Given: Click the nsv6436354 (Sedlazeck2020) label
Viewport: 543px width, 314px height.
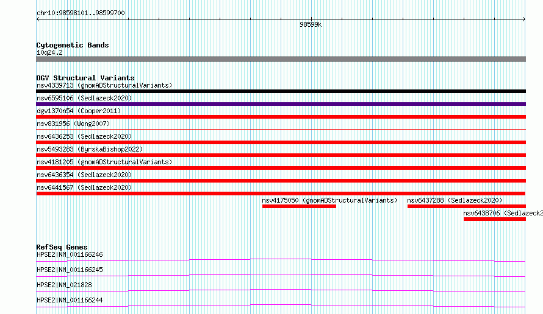Looking at the screenshot, I should (84, 175).
